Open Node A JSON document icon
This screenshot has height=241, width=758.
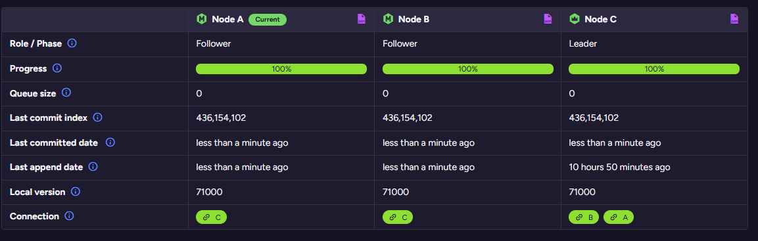pos(362,19)
